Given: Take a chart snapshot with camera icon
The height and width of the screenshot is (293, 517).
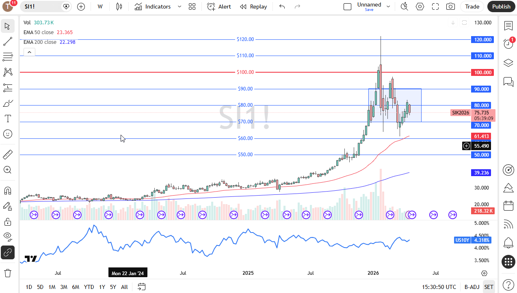Looking at the screenshot, I should 450,6.
